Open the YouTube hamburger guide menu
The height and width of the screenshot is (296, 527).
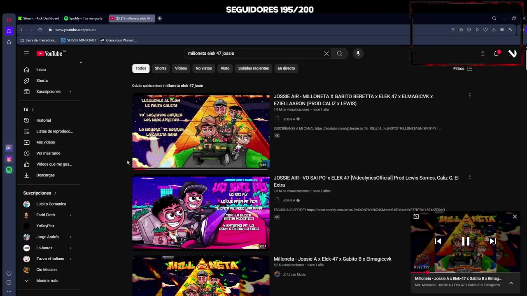(26, 53)
